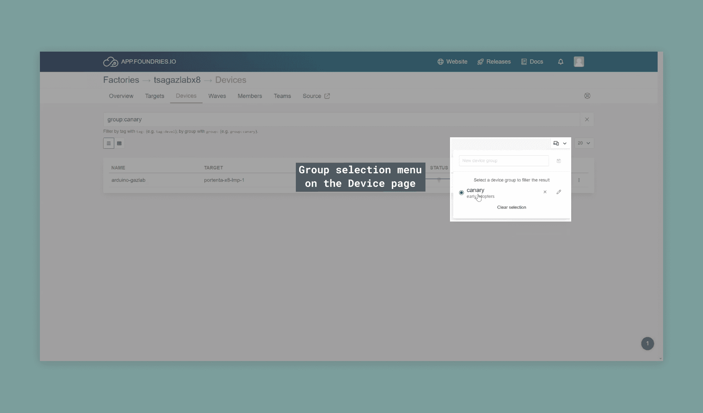Switch to list view layout
This screenshot has height=413, width=703.
[x=108, y=143]
